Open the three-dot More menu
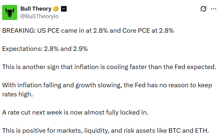 [213, 9]
